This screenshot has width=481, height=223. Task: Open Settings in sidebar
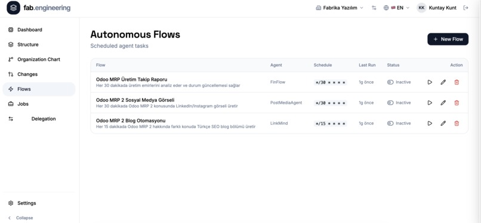click(39, 203)
